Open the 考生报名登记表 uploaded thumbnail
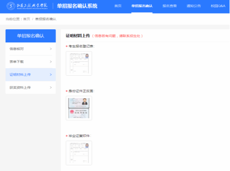 pyautogui.click(x=79, y=63)
